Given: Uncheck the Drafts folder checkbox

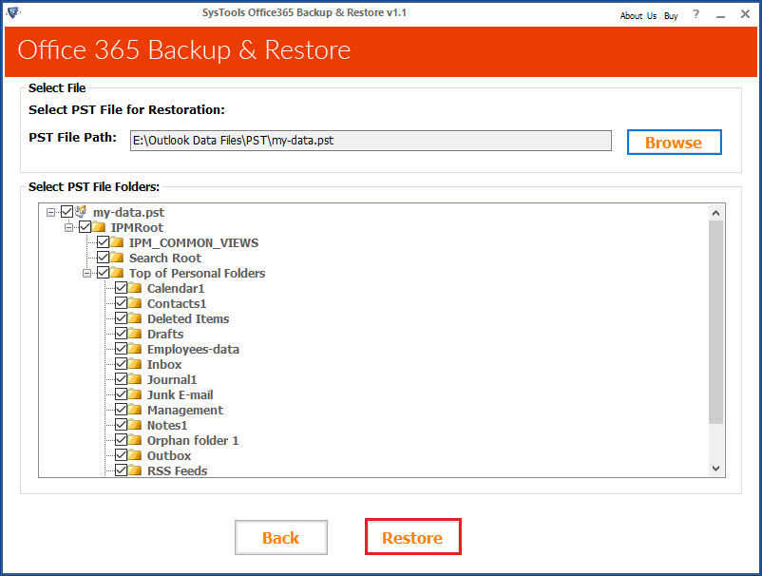Looking at the screenshot, I should 122,334.
